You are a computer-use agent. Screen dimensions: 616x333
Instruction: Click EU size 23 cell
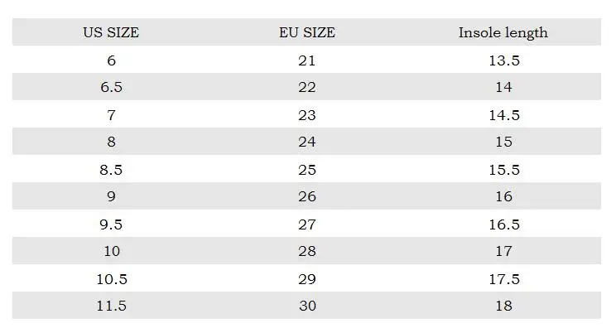click(306, 115)
